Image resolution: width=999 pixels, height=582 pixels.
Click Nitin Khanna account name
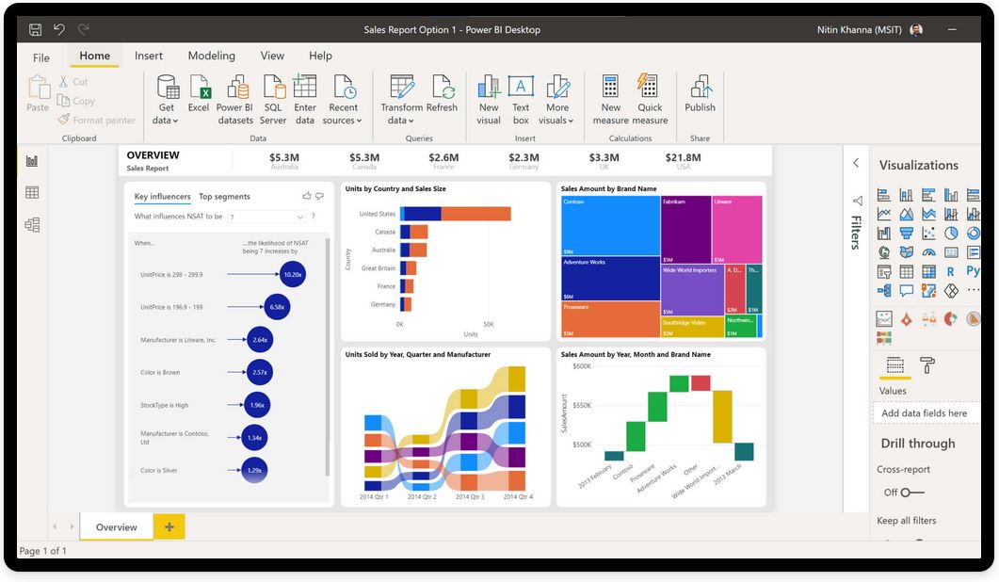(x=860, y=30)
